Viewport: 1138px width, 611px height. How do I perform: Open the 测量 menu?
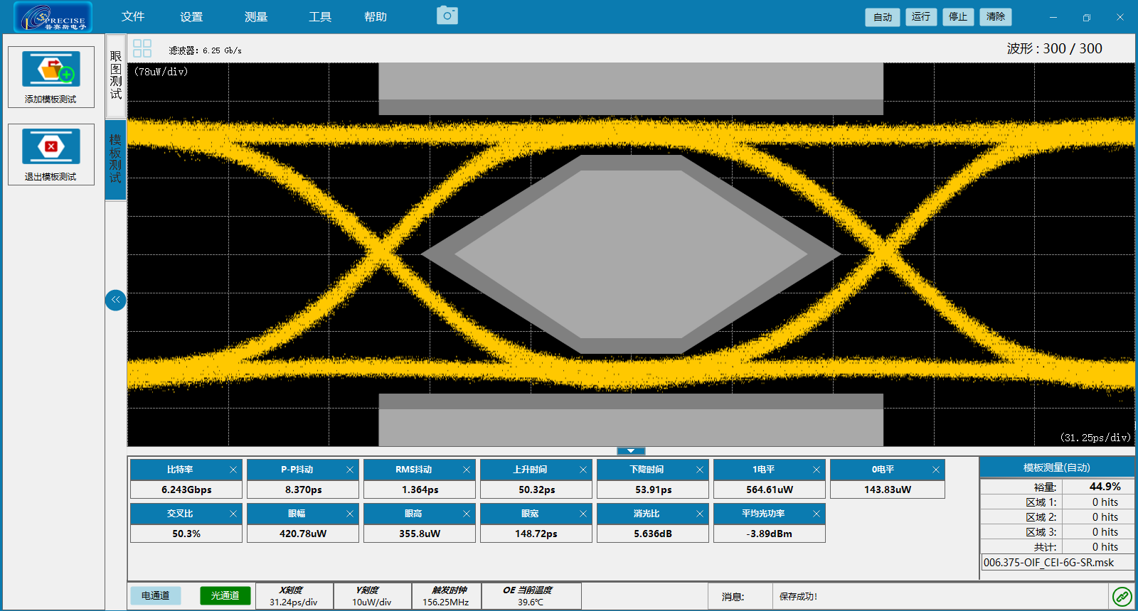[256, 16]
